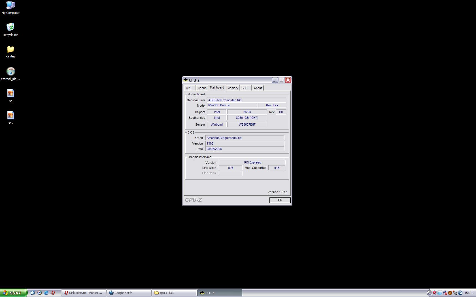Select the Mainboard tab

coord(217,88)
